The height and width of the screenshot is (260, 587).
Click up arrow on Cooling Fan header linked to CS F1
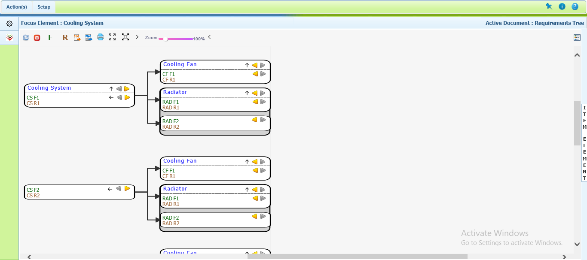point(247,65)
